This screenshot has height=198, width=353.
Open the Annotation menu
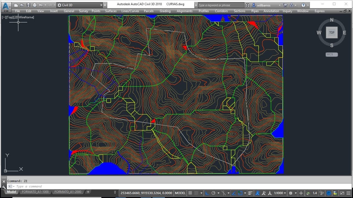pos(271,11)
